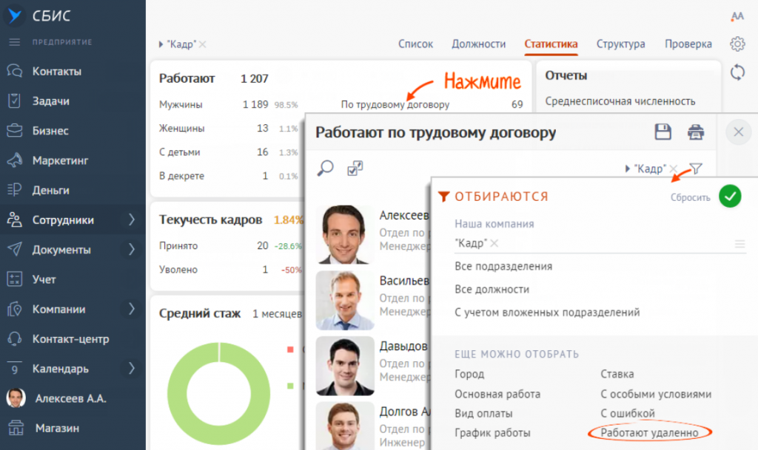Click the Маркетинг megaphone icon
This screenshot has height=450, width=758.
tap(15, 160)
